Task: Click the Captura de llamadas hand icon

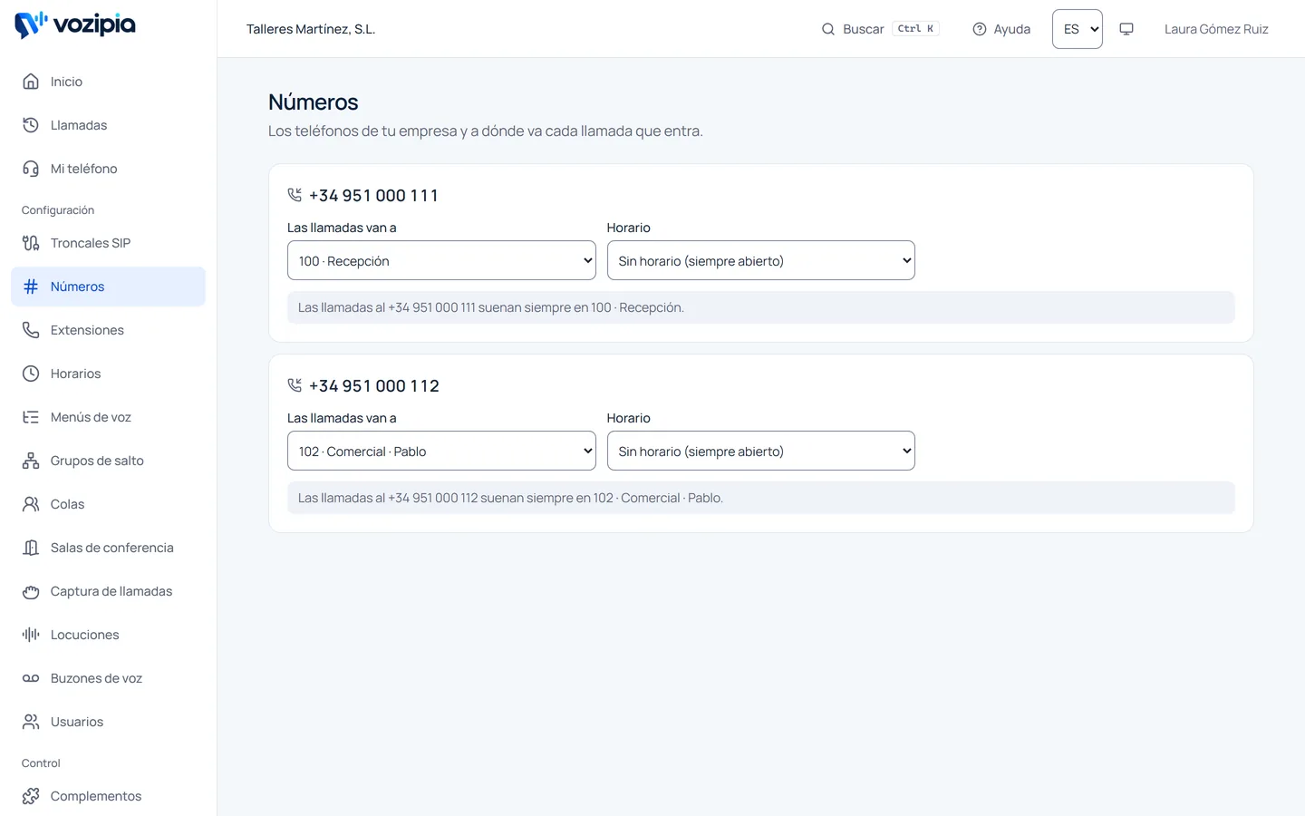Action: point(31,591)
